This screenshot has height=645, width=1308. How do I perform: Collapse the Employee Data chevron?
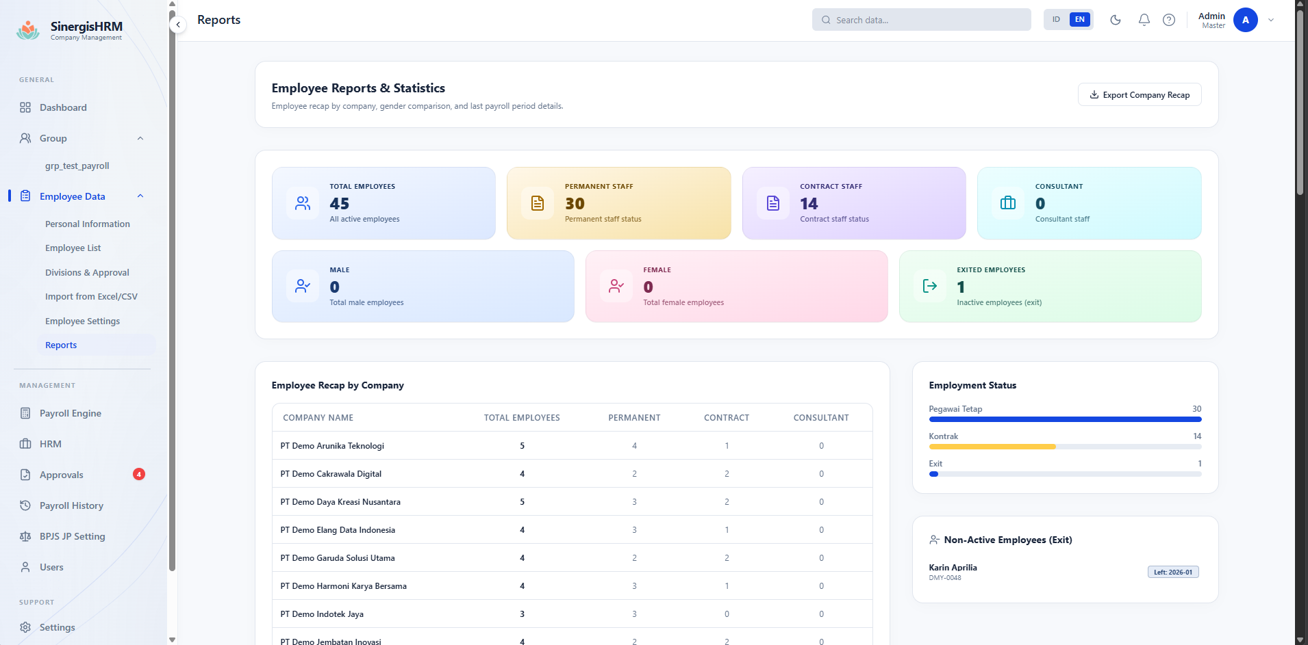[x=140, y=196]
